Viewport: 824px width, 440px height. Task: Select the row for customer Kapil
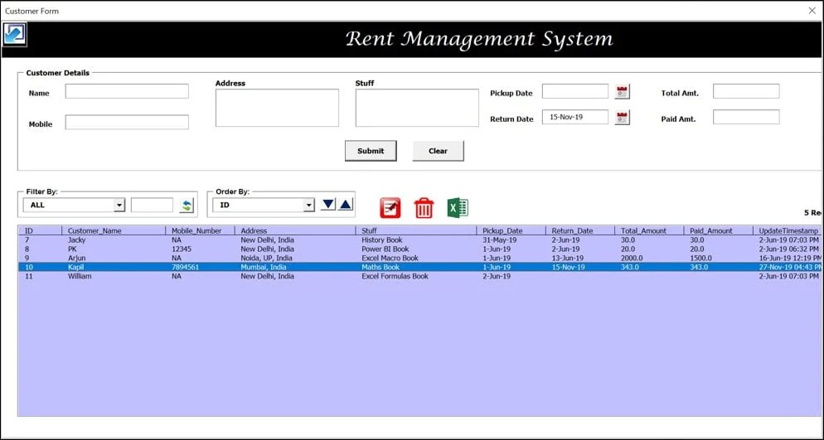pos(420,267)
